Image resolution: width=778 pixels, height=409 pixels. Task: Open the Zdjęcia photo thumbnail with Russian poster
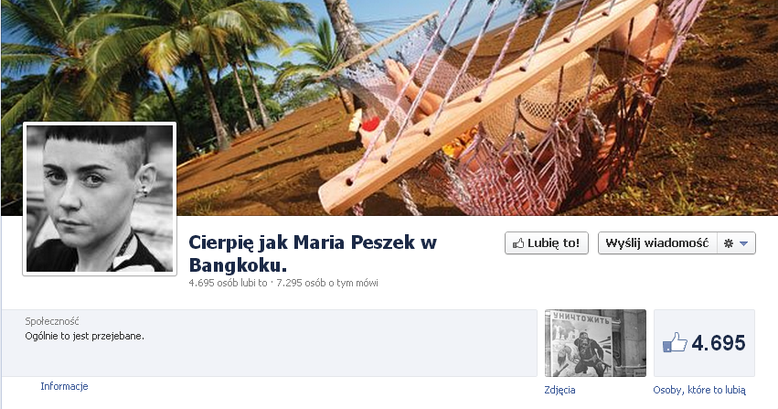(x=595, y=343)
